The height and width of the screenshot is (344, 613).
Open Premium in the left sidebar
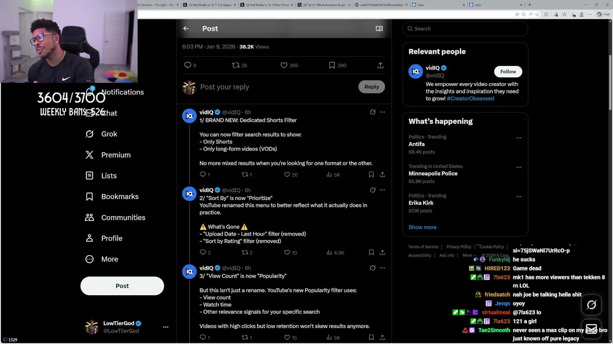[x=108, y=155]
